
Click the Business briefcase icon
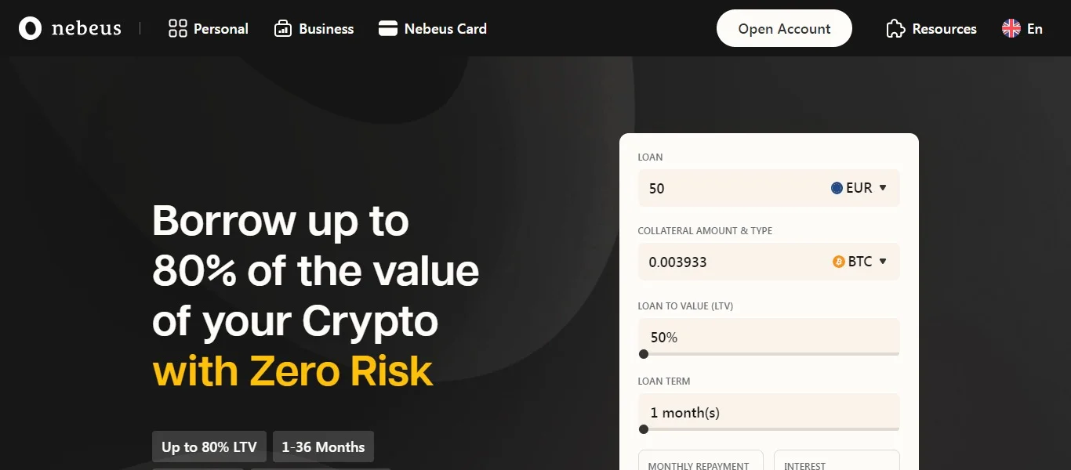click(282, 29)
